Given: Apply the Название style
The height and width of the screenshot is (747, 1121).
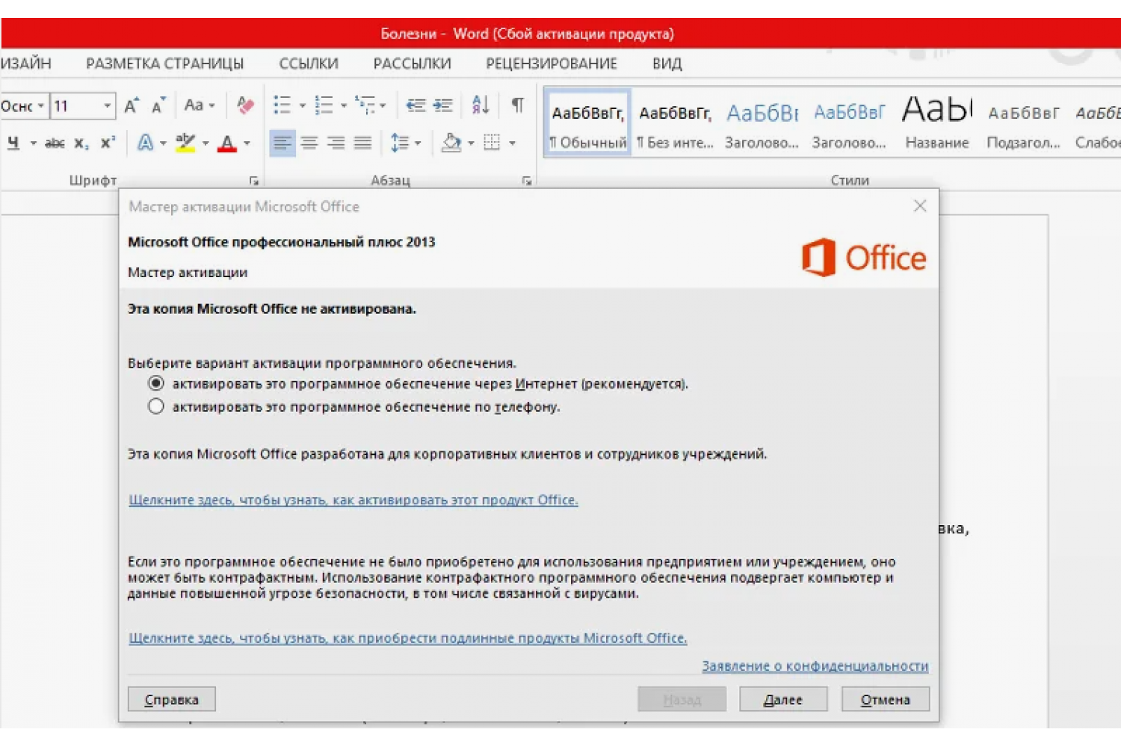Looking at the screenshot, I should [x=937, y=123].
